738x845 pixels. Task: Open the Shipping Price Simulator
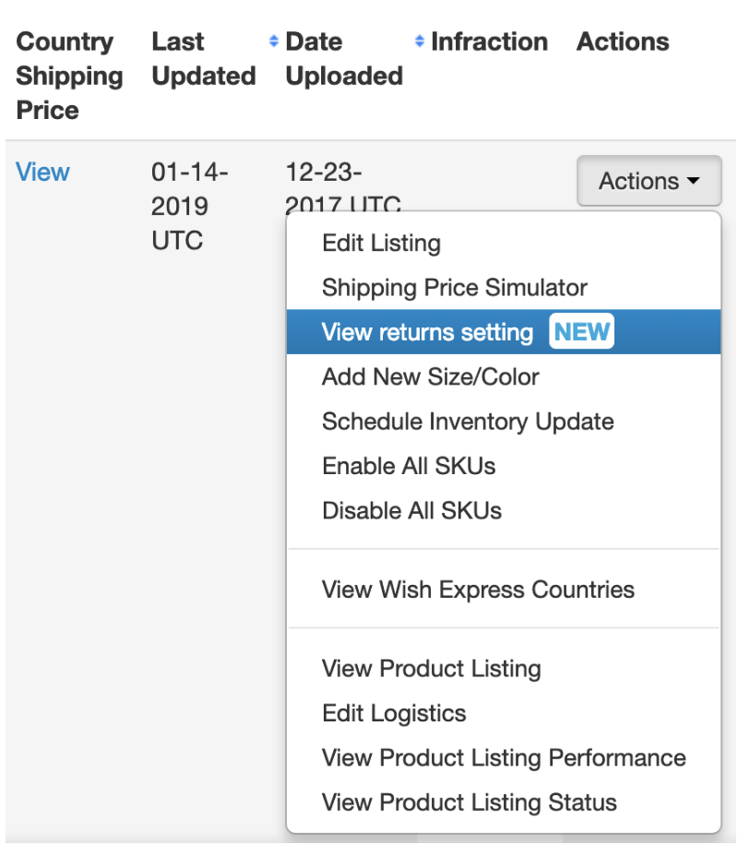(454, 288)
